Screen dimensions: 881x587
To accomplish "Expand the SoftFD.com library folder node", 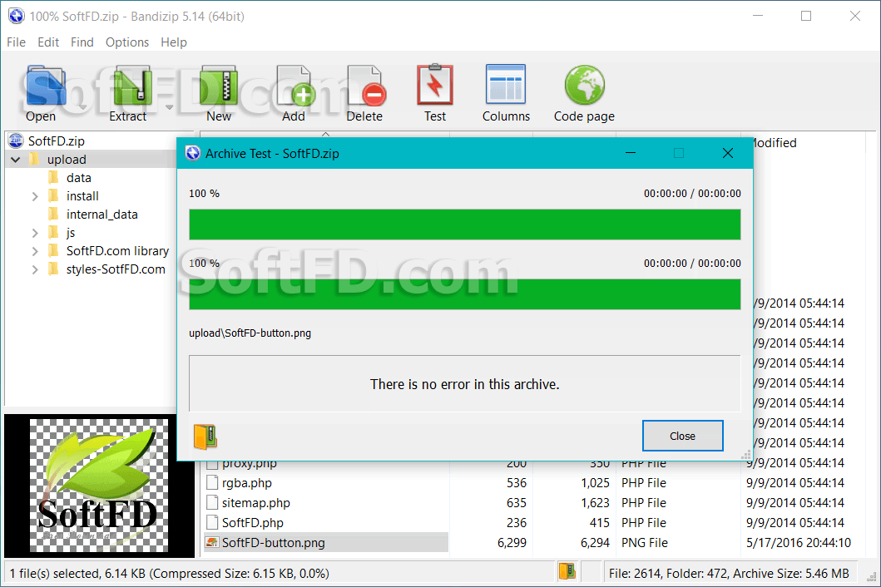I will point(35,250).
